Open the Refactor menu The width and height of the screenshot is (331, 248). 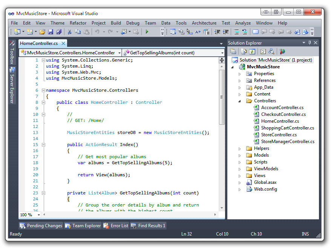[78, 23]
